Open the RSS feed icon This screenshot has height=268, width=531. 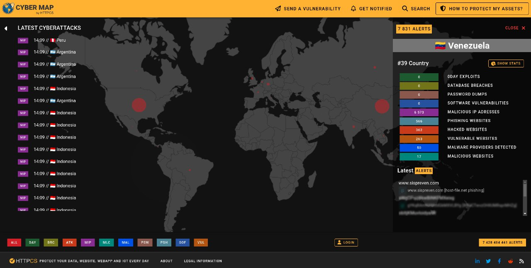pos(521,261)
